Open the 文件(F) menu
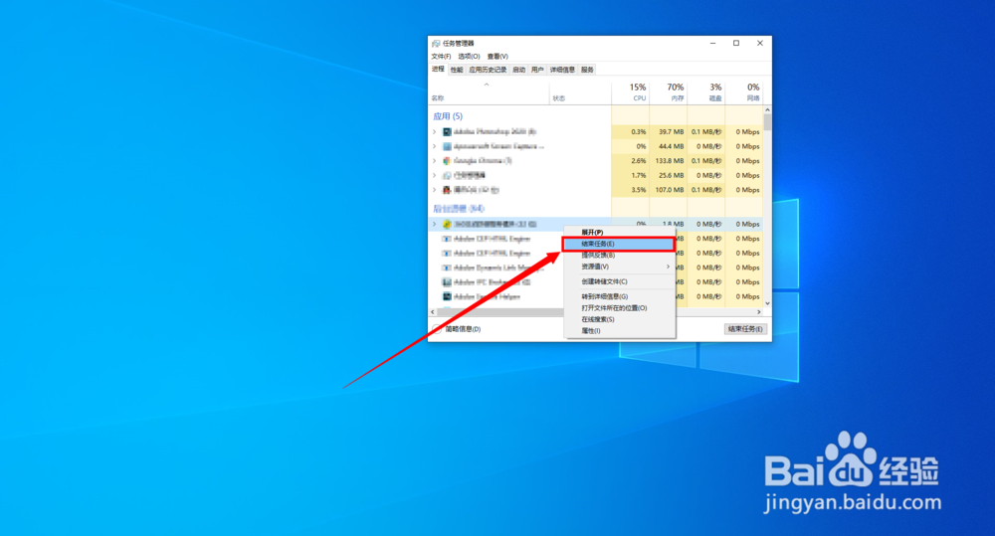This screenshot has width=995, height=536. [x=441, y=57]
